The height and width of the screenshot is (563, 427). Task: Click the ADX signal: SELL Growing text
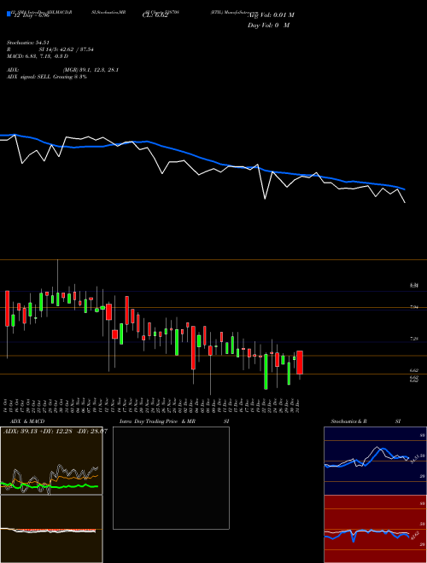pos(47,77)
